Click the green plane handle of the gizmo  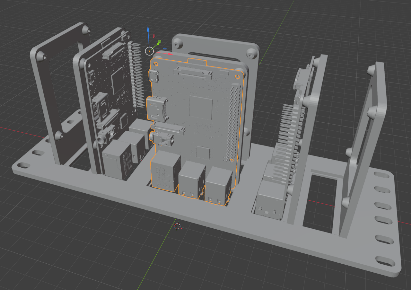pyautogui.click(x=159, y=42)
